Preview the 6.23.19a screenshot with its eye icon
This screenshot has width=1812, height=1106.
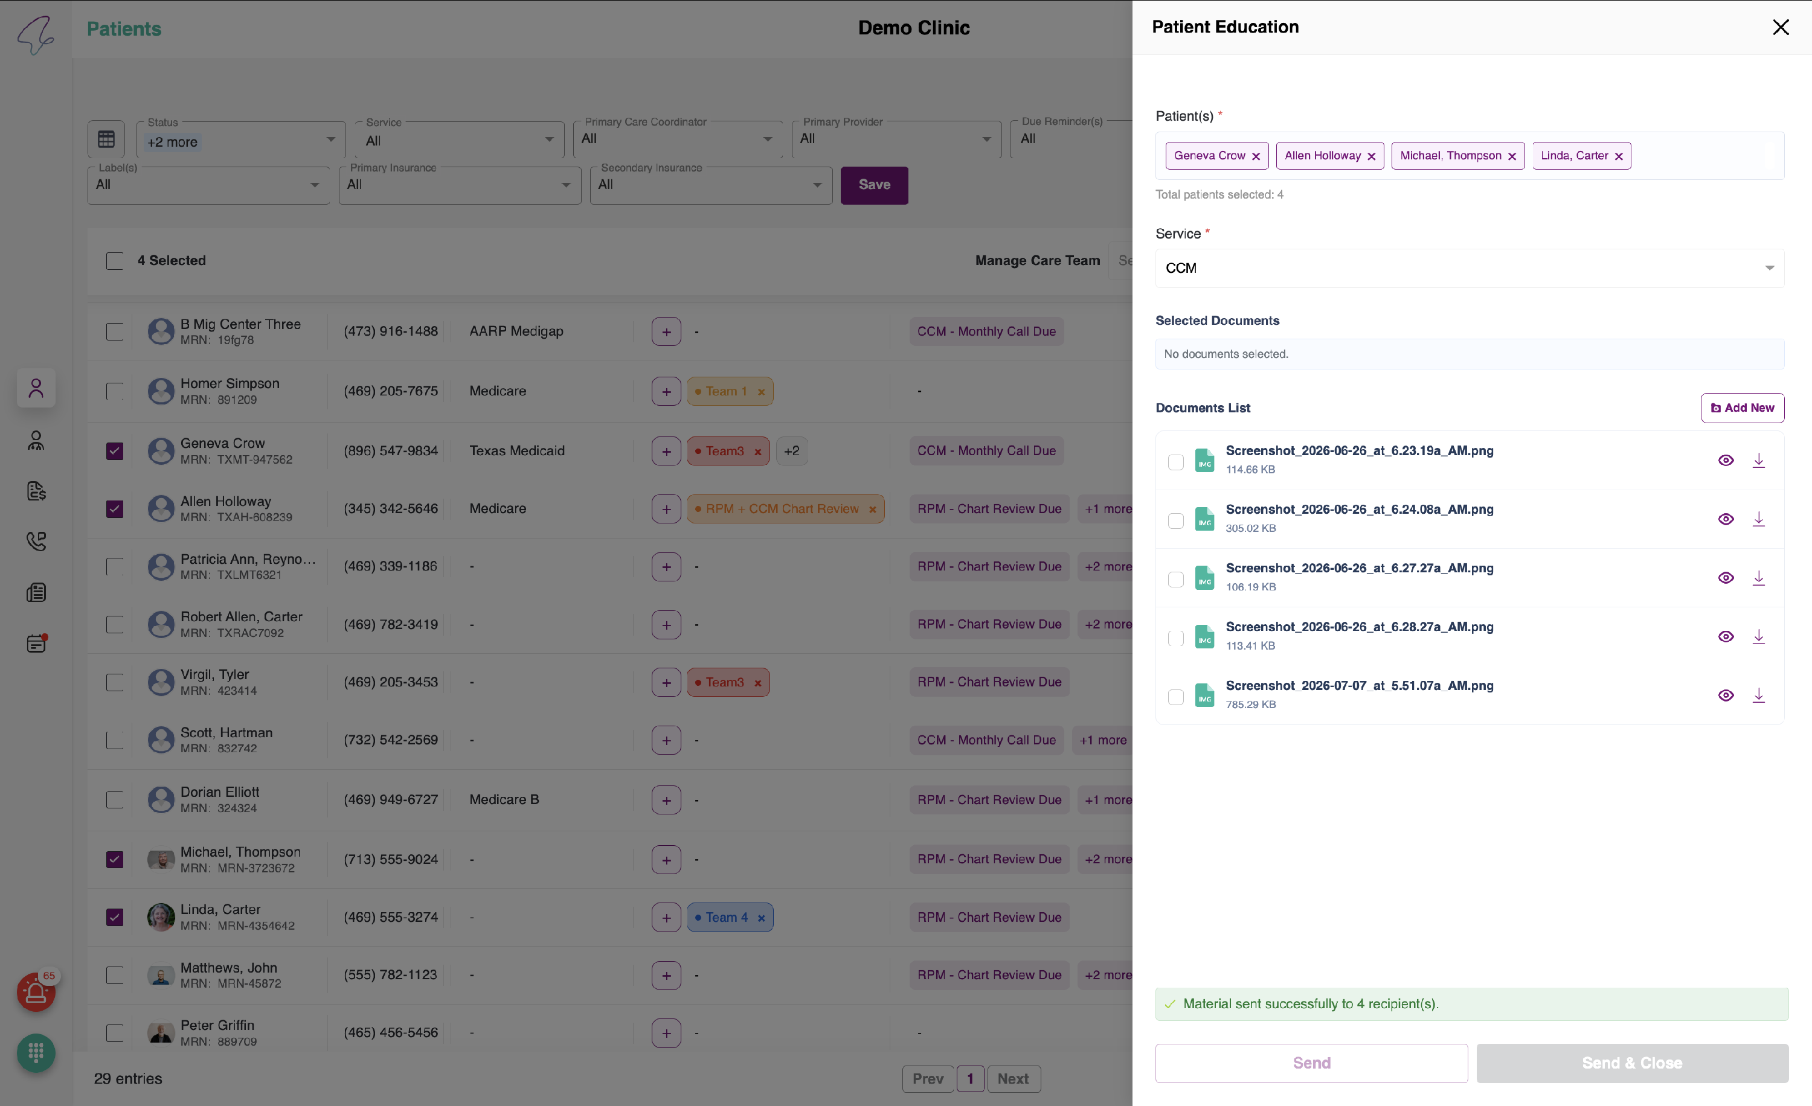point(1725,461)
